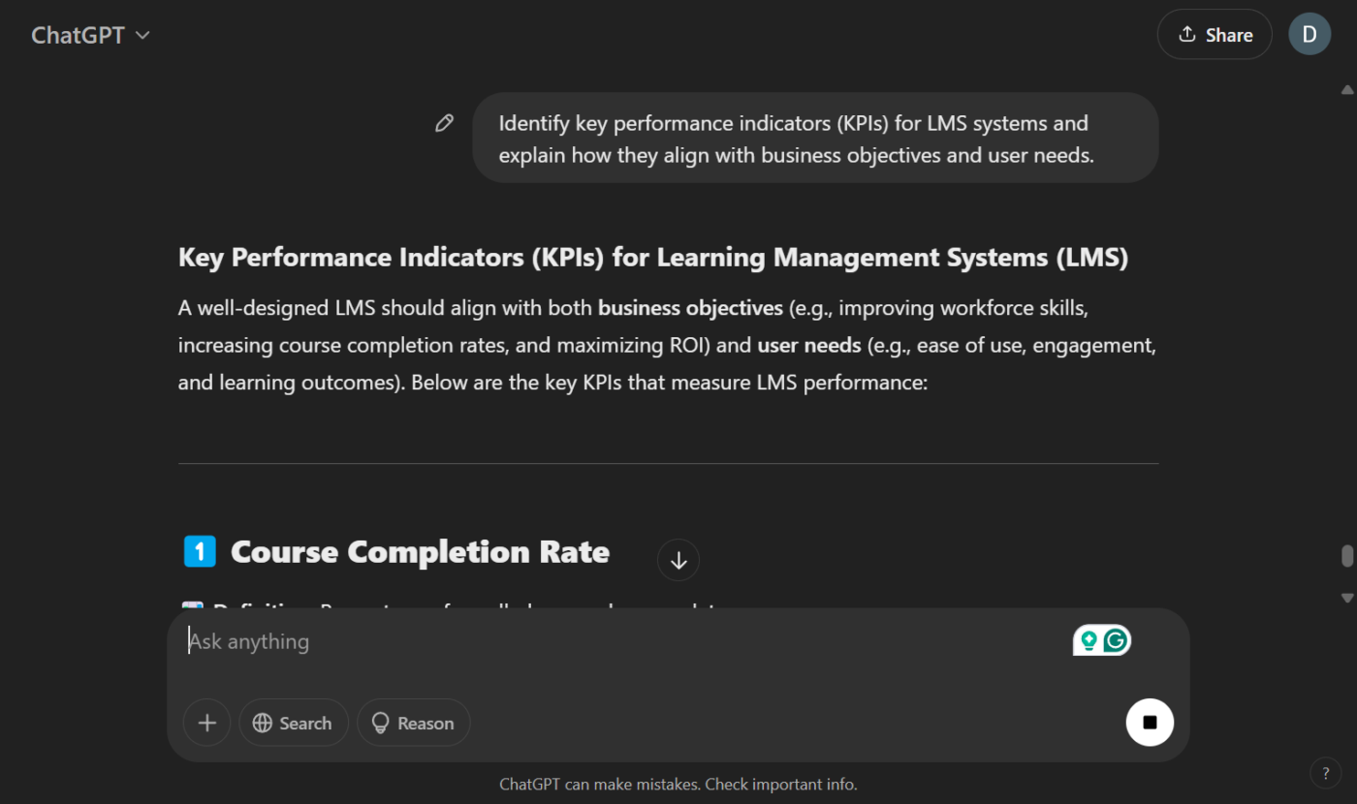
Task: Click the Share button
Action: [x=1214, y=35]
